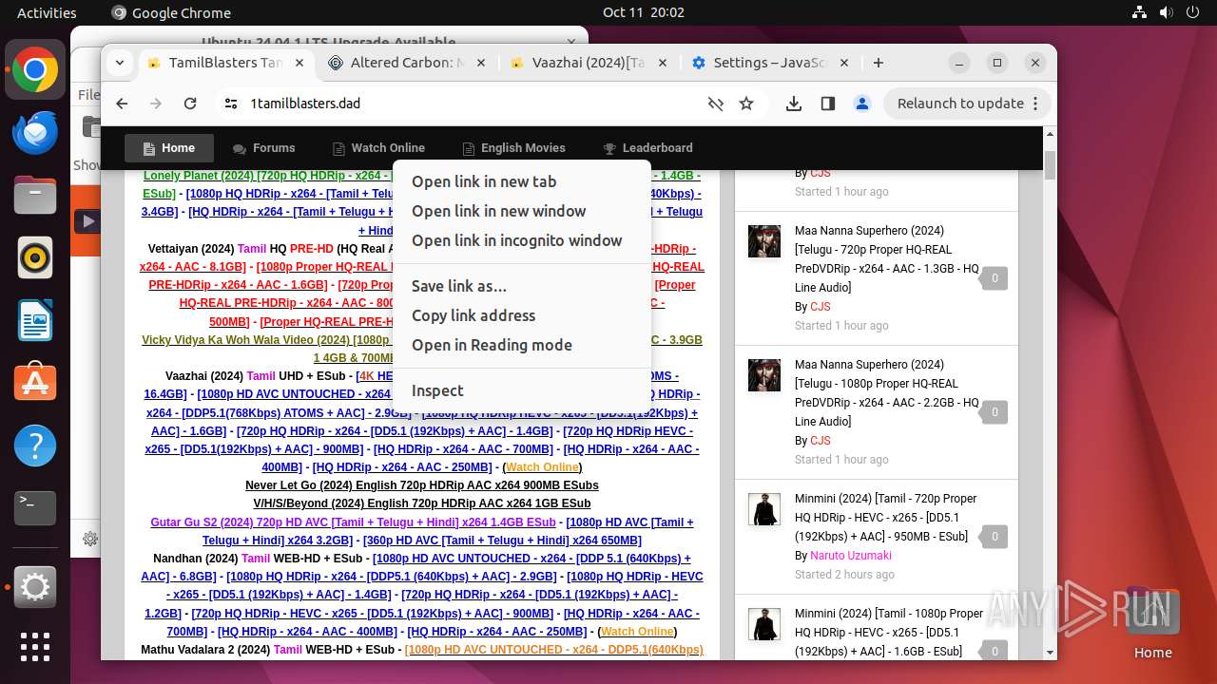Viewport: 1217px width, 684px height.
Task: Click reply count badge of Minmini 720p
Action: click(995, 537)
